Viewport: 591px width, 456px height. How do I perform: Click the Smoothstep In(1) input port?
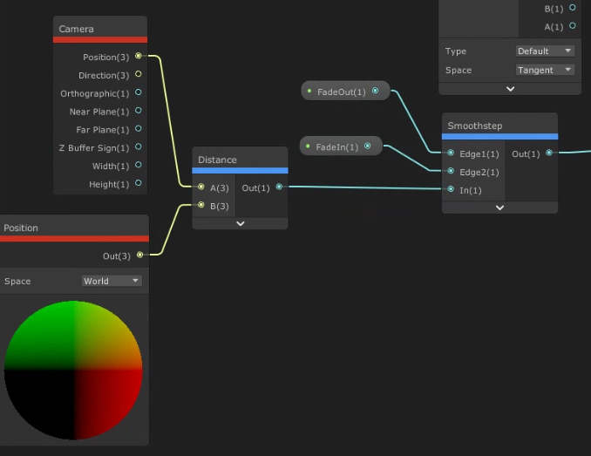tap(451, 189)
